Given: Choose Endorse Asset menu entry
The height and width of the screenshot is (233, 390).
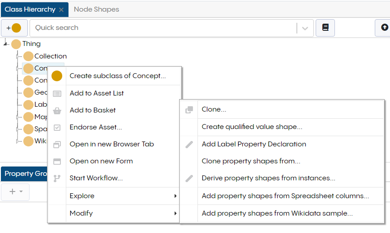Looking at the screenshot, I should (114, 127).
